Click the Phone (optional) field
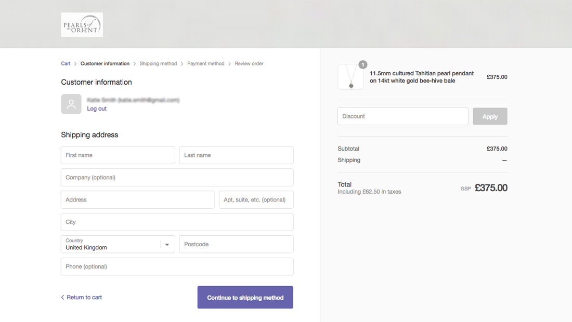This screenshot has height=322, width=572. click(x=177, y=267)
